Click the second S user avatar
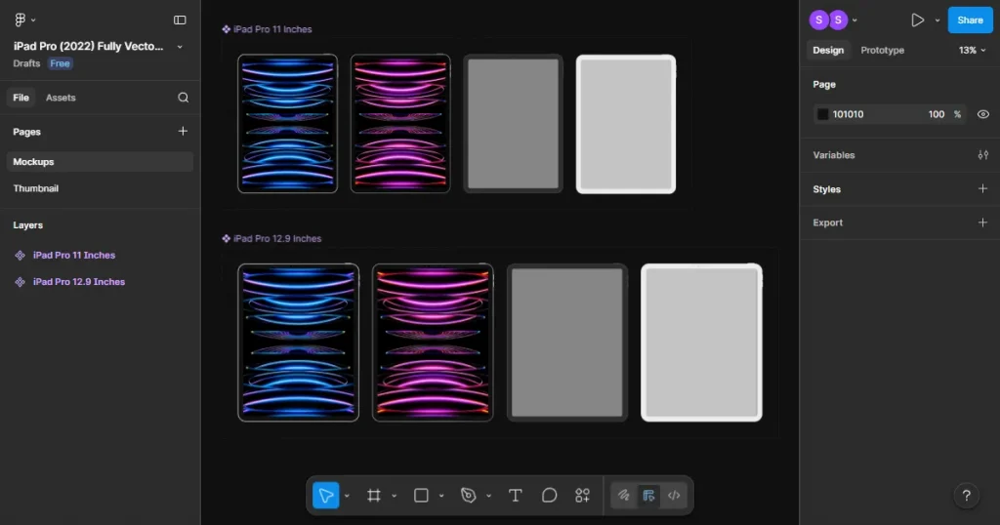This screenshot has height=525, width=1000. (x=838, y=20)
